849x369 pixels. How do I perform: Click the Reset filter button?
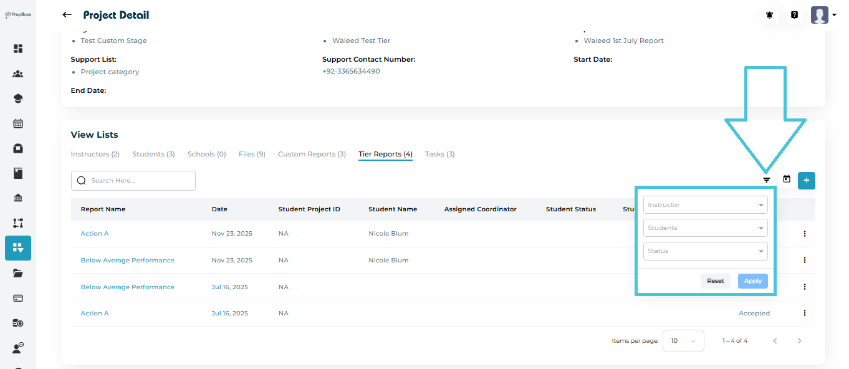pyautogui.click(x=715, y=281)
